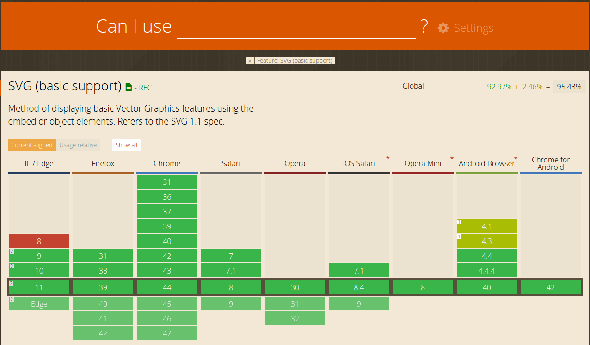Click the Safari column header
This screenshot has width=590, height=345.
[x=231, y=163]
